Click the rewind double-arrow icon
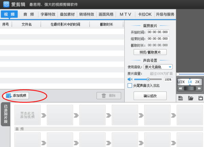Viewport: 204px width, 147px height. click(180, 88)
